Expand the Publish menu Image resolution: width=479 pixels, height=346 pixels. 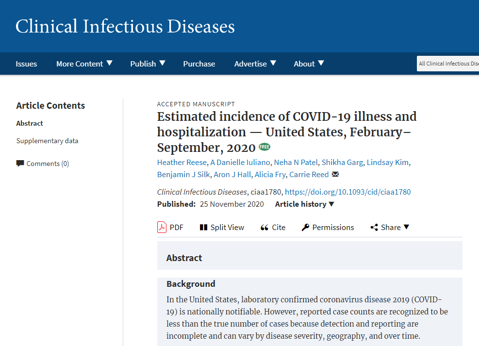[x=148, y=64]
